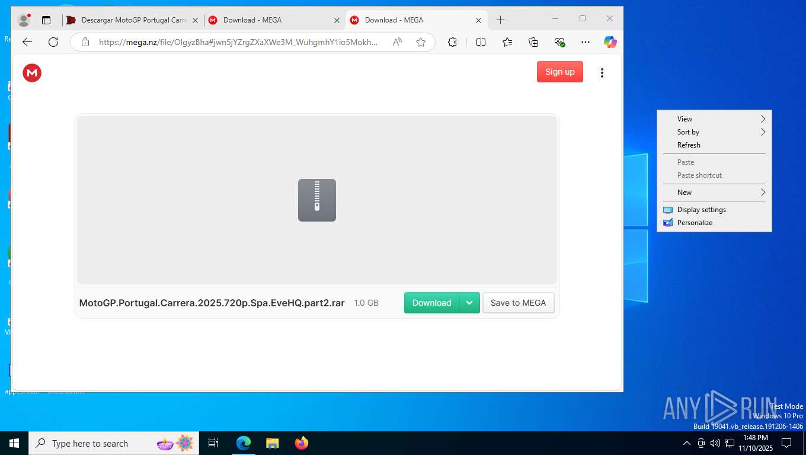Open Display settings from context menu
The width and height of the screenshot is (806, 455).
point(714,210)
